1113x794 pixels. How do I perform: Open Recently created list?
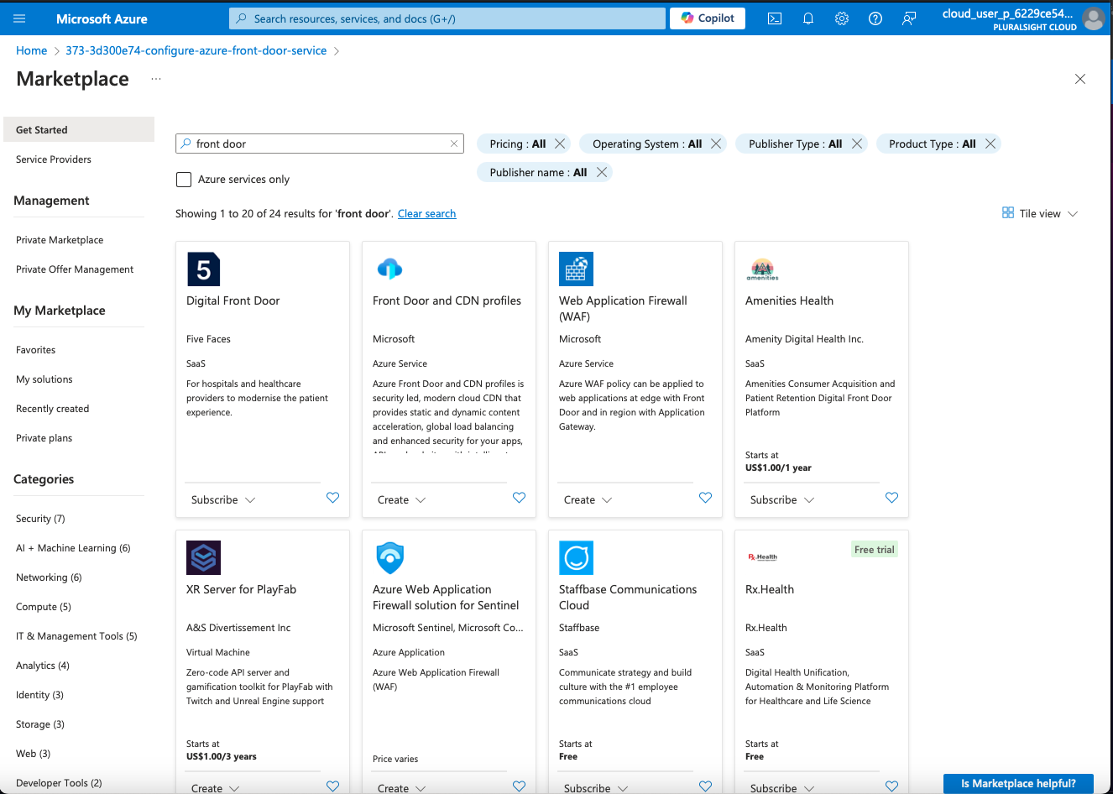pos(53,409)
